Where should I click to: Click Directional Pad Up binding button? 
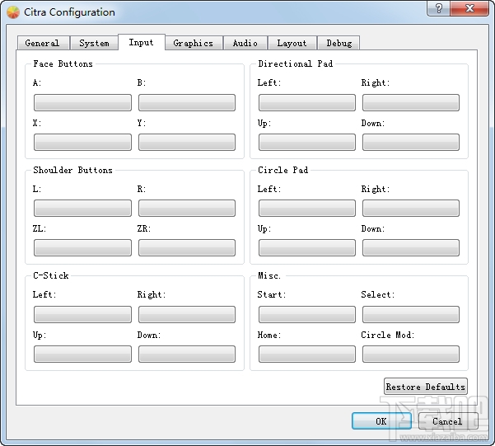click(x=307, y=142)
